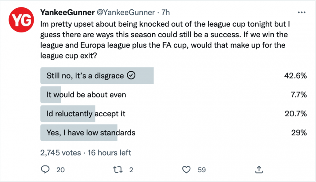The height and width of the screenshot is (182, 316).
Task: Click the reply count 20
Action: [60, 170]
